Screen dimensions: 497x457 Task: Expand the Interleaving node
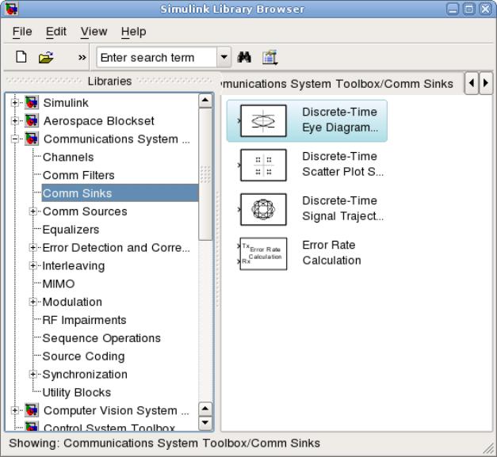pyautogui.click(x=32, y=265)
